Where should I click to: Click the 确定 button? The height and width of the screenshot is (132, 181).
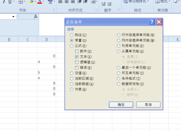click(121, 105)
